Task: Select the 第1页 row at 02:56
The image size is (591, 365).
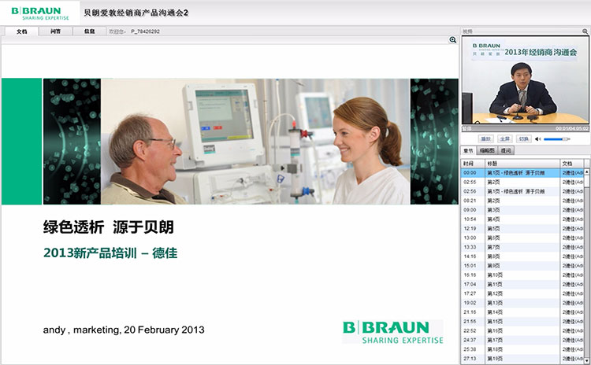Action: click(x=522, y=191)
